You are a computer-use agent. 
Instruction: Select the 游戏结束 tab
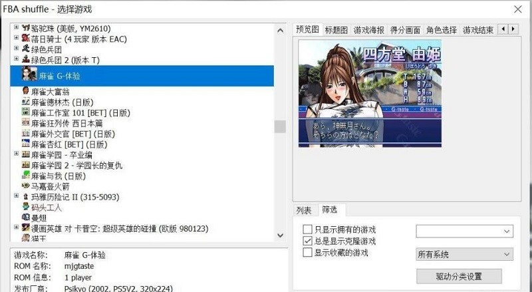(477, 30)
